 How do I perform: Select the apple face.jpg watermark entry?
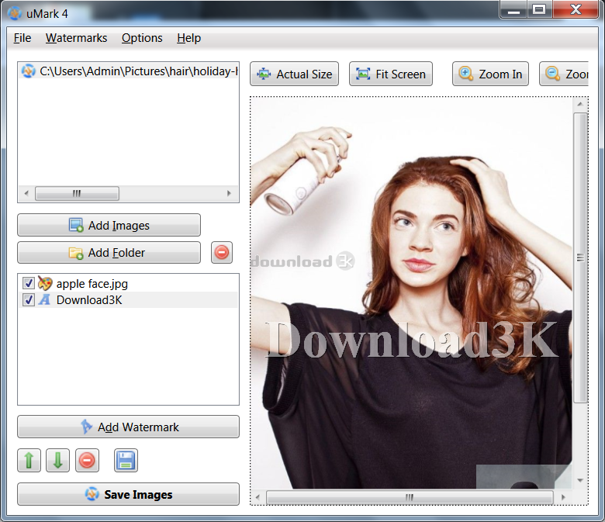coord(129,284)
